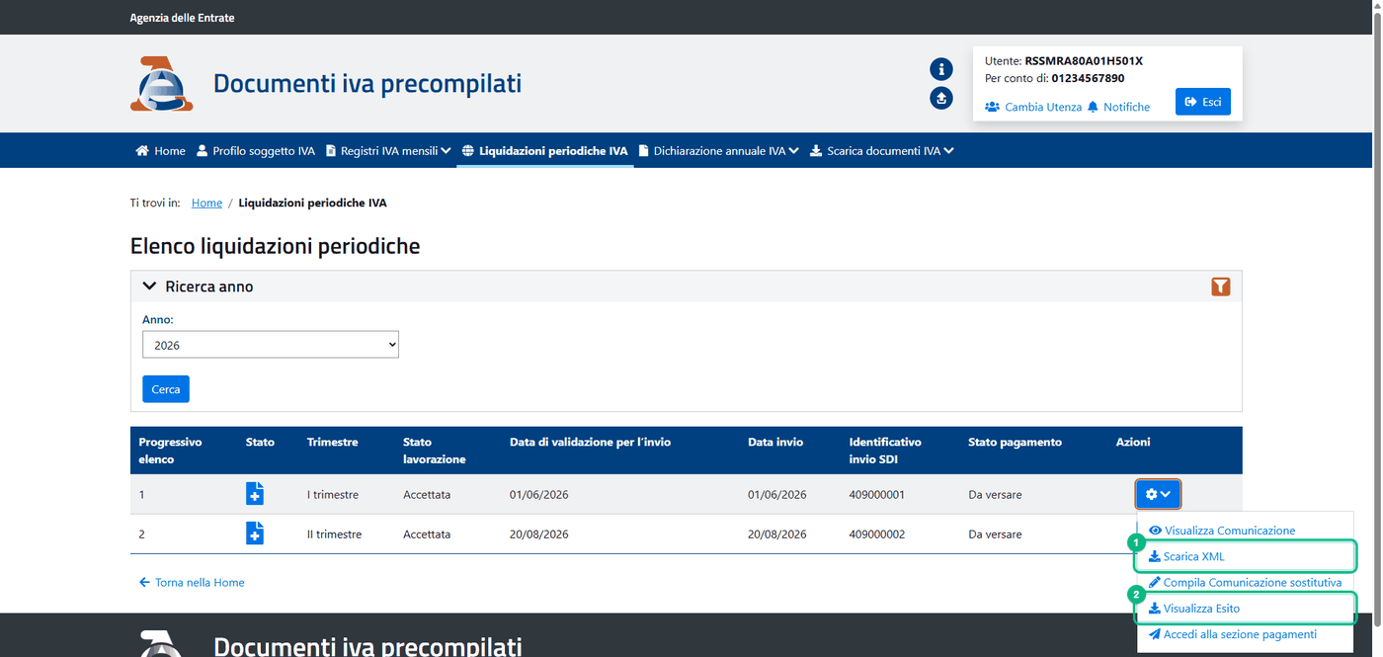Go to Home in the navigation bar

point(161,151)
